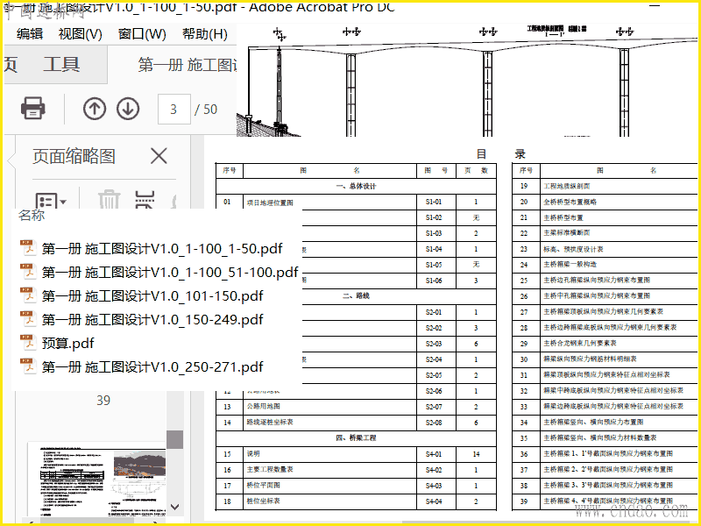Click scroll down arrow in thumbnail panel
Image resolution: width=701 pixels, height=526 pixels.
pos(174,507)
